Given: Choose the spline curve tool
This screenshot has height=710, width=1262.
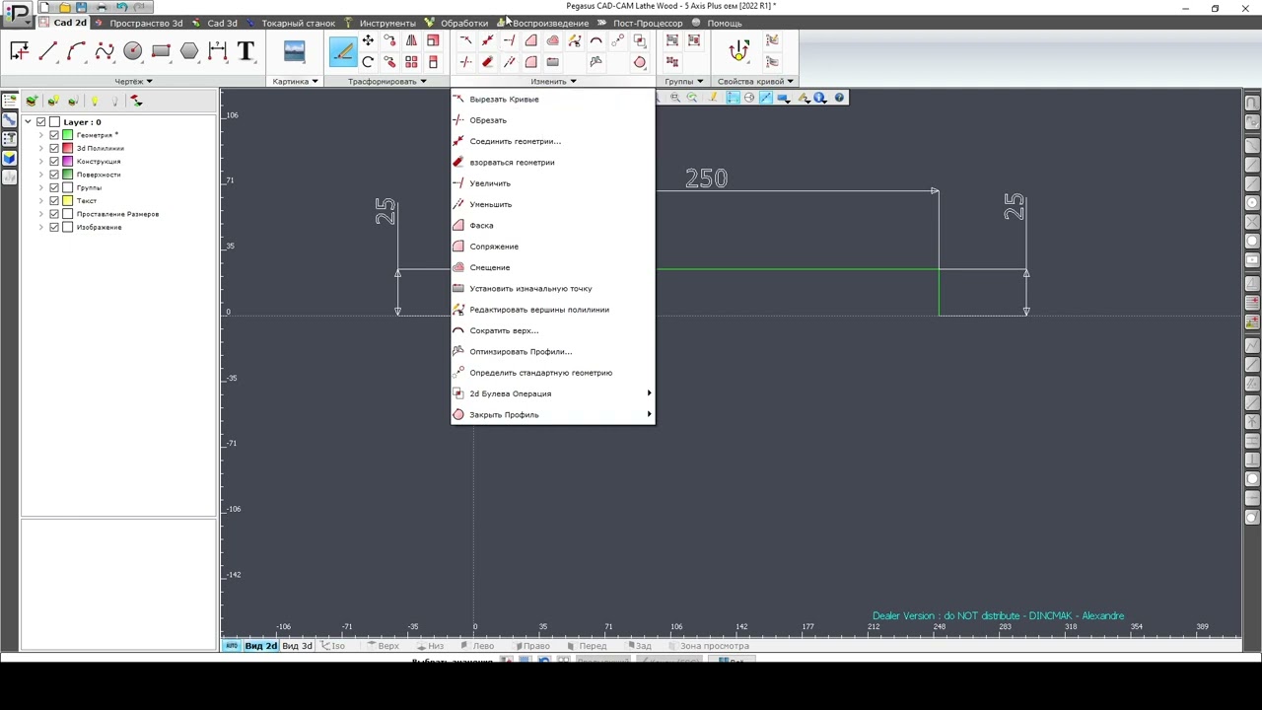Looking at the screenshot, I should point(104,51).
